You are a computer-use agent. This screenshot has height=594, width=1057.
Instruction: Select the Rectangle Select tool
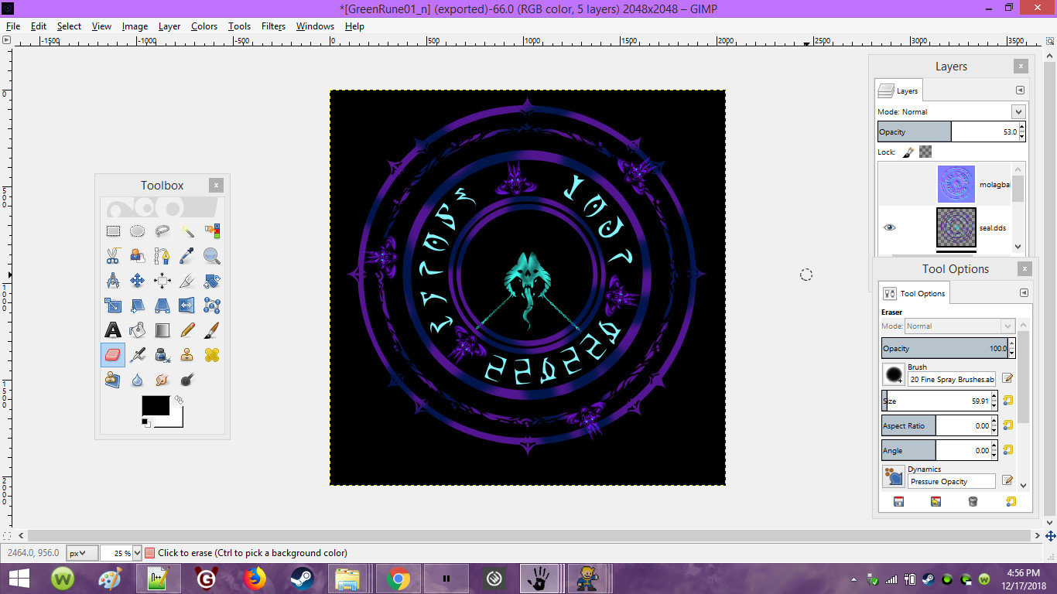(x=113, y=230)
